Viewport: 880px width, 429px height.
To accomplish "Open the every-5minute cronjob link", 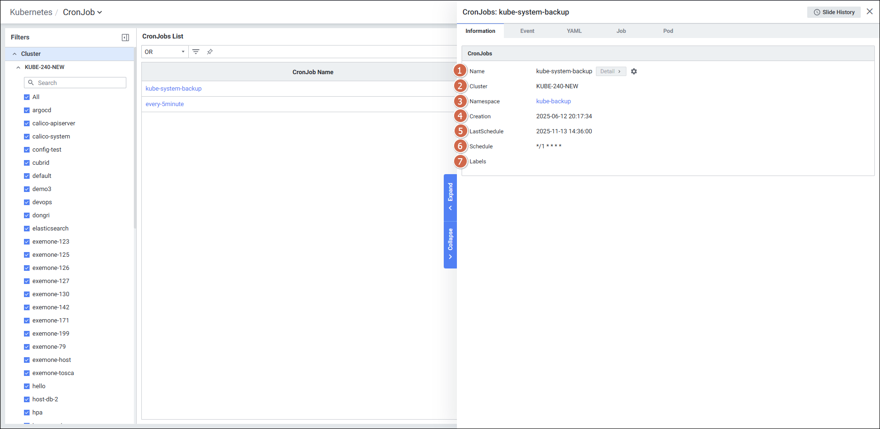I will (x=165, y=104).
